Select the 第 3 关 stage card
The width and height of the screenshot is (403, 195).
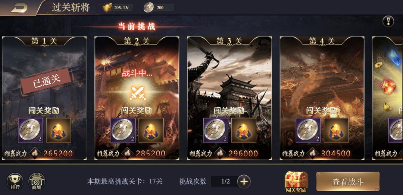(229, 98)
